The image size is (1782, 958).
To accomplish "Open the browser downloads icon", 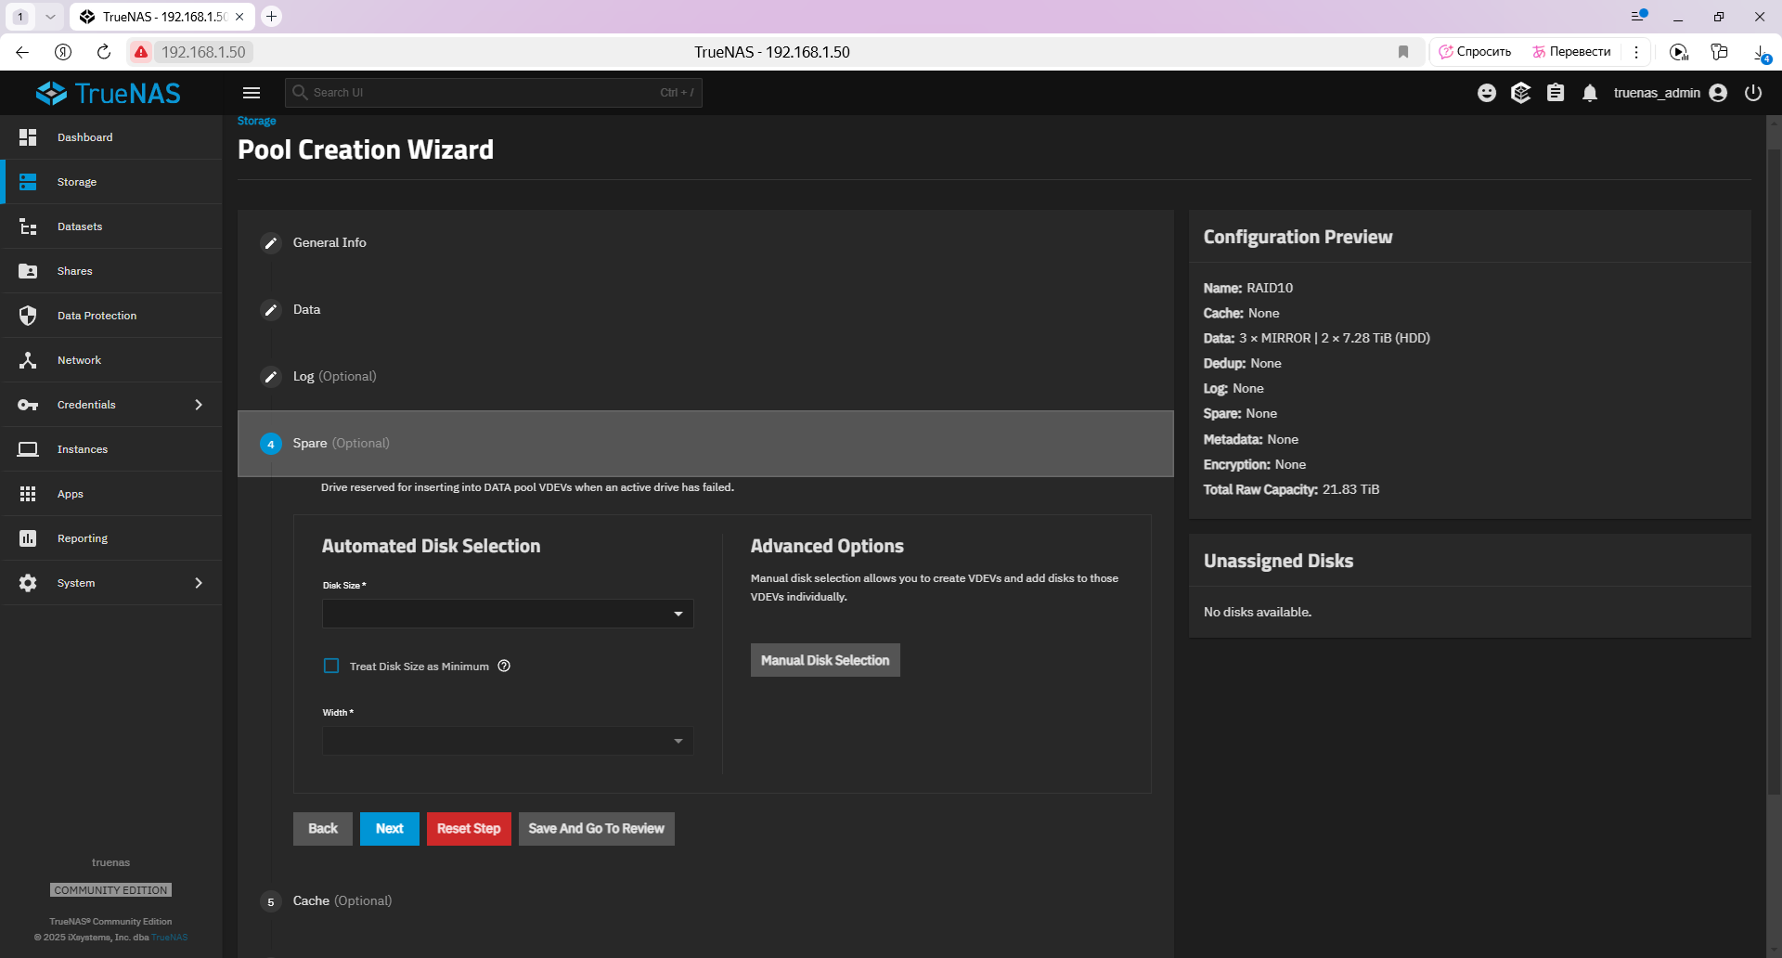I will 1761,53.
